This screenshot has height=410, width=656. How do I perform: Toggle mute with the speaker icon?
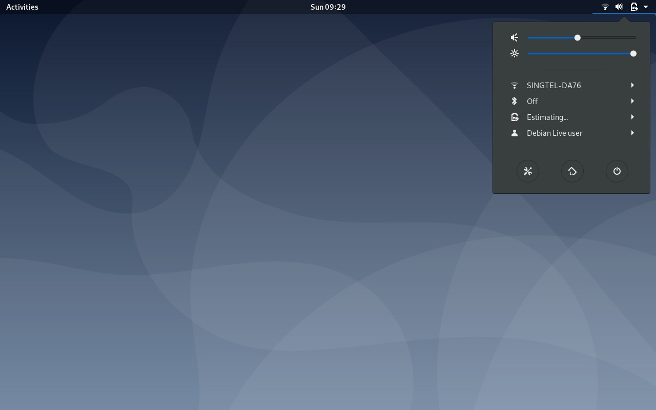pyautogui.click(x=515, y=37)
